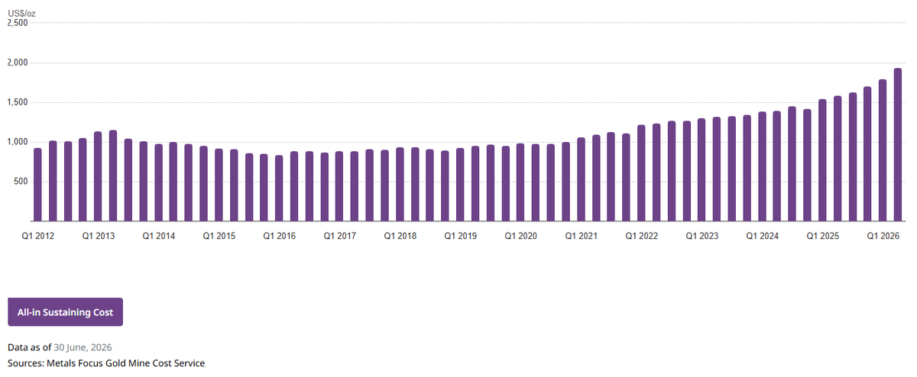
Task: Select the bar above Q1 2019
Action: [x=460, y=185]
